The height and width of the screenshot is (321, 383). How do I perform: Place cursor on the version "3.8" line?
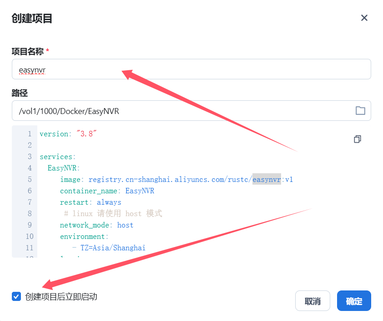[x=68, y=134]
